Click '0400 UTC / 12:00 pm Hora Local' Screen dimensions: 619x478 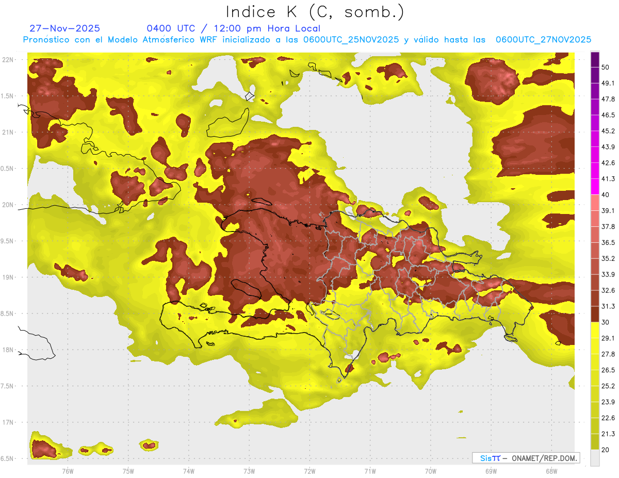click(234, 29)
